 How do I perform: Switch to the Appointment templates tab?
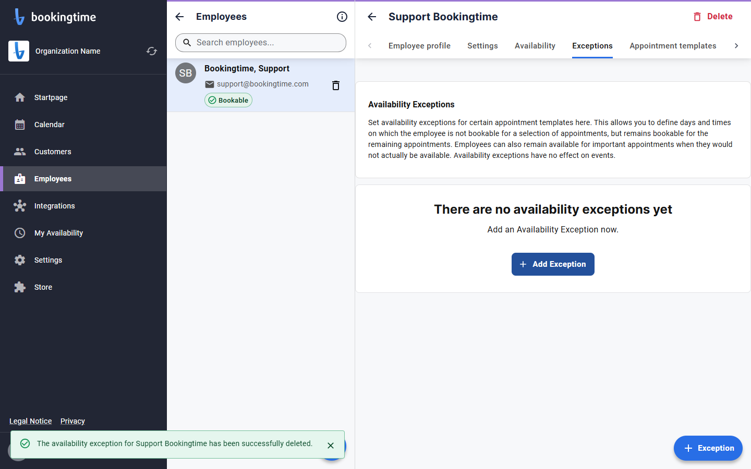click(x=673, y=46)
